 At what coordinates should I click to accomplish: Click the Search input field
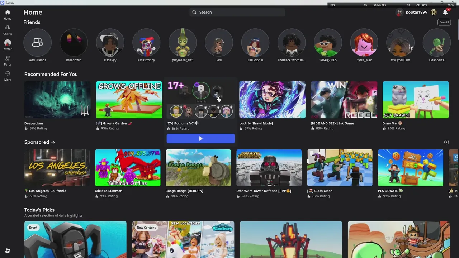click(x=237, y=12)
